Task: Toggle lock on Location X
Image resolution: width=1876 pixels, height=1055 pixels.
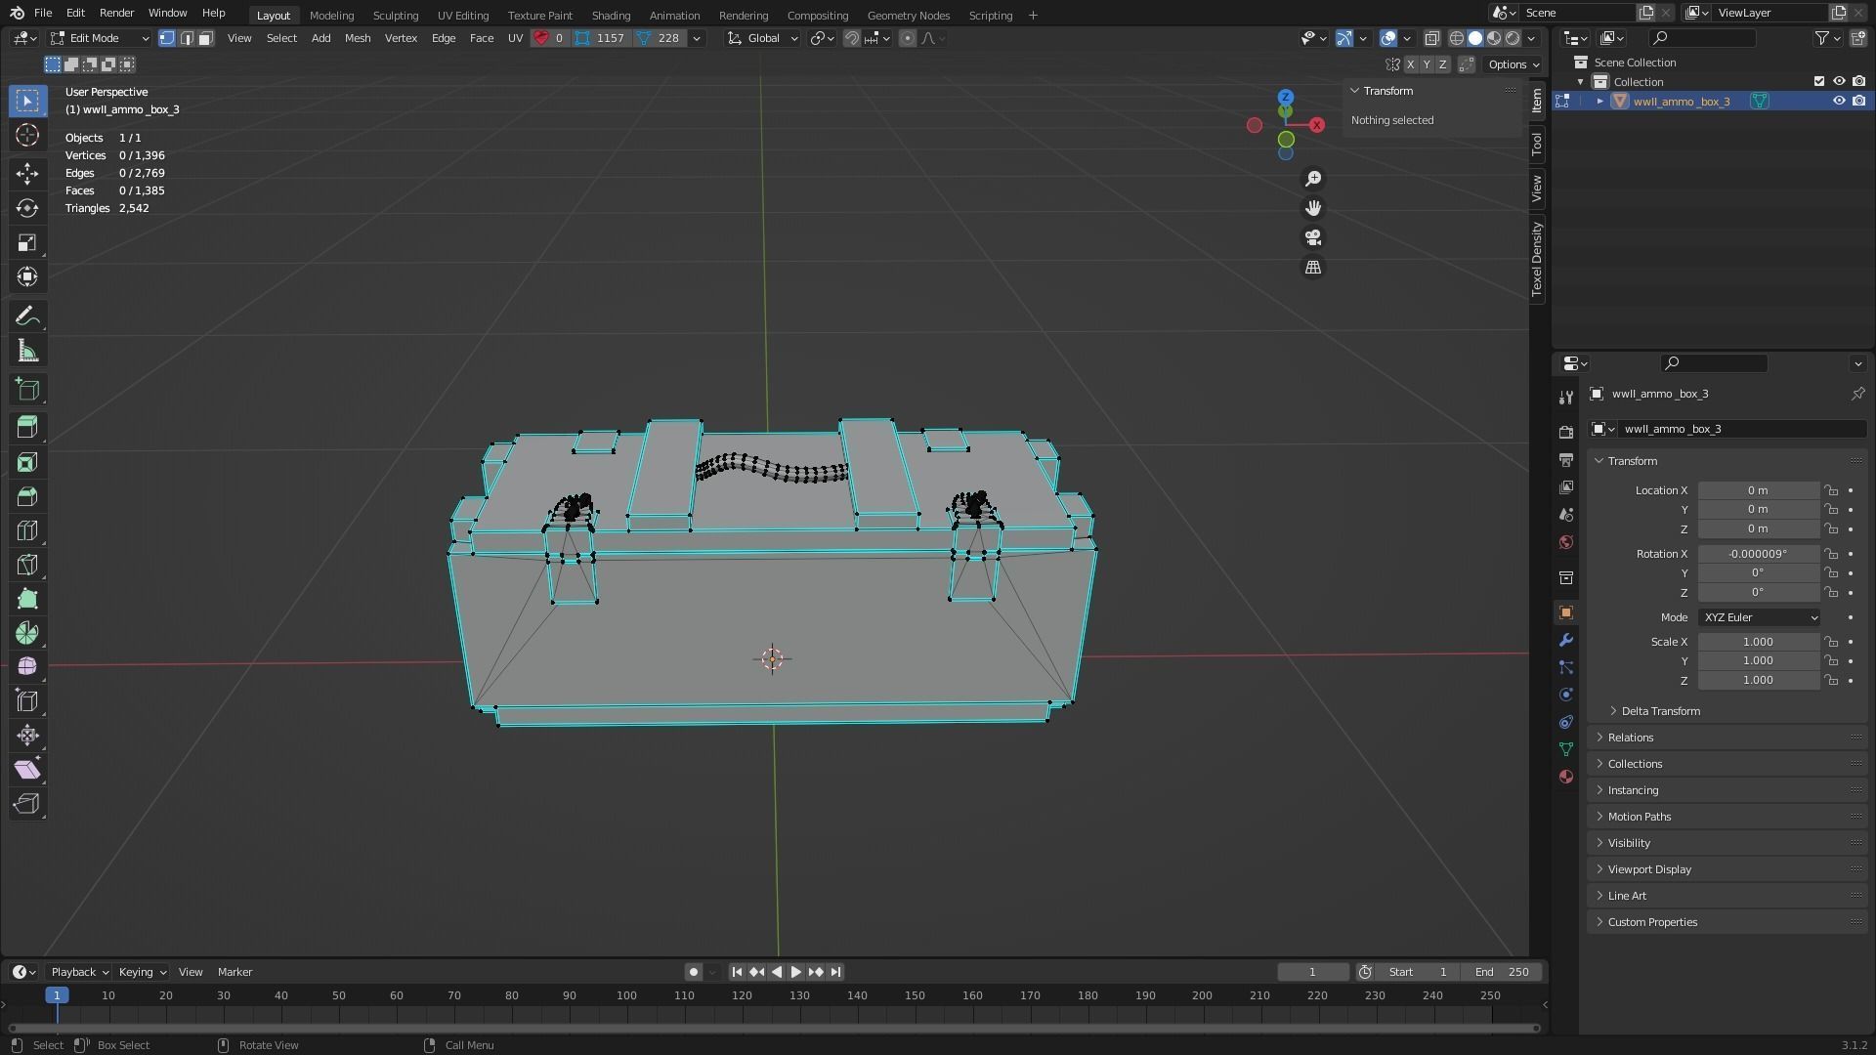Action: coord(1831,490)
